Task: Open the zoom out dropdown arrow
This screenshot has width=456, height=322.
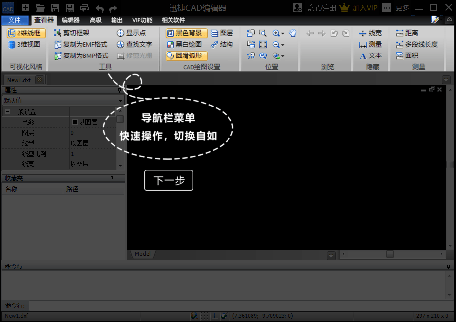Action: coord(282,44)
